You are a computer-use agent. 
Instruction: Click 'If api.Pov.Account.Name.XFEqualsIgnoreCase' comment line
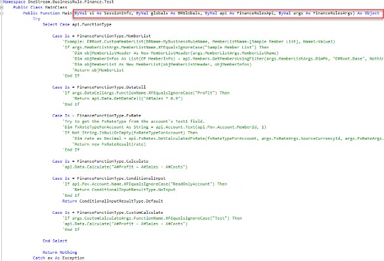(x=144, y=184)
